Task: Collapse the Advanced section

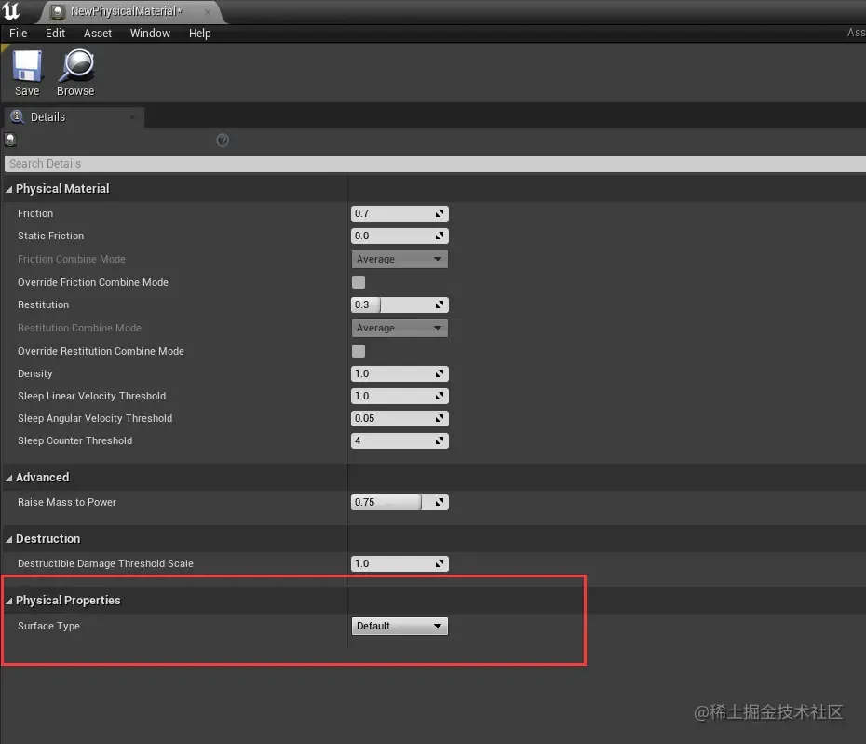Action: click(8, 478)
